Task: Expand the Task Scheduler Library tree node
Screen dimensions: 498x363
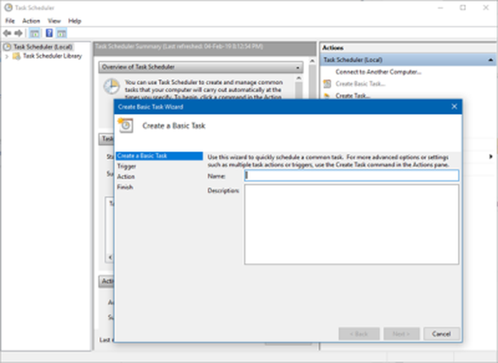Action: click(6, 56)
